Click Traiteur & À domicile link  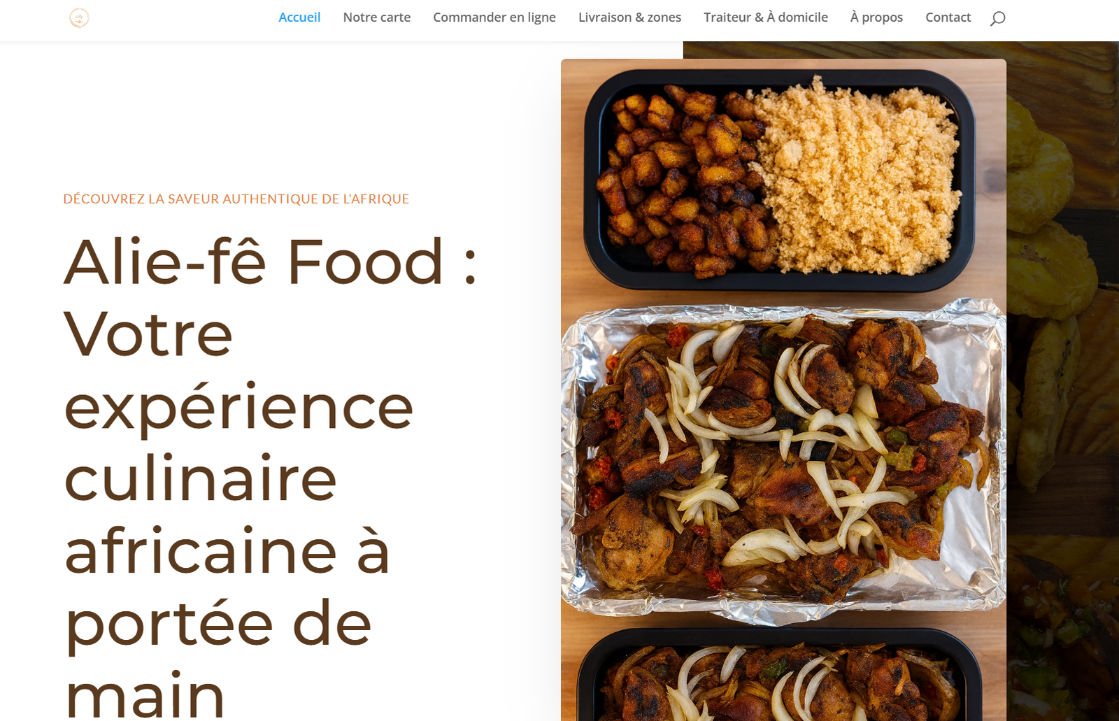click(x=766, y=17)
